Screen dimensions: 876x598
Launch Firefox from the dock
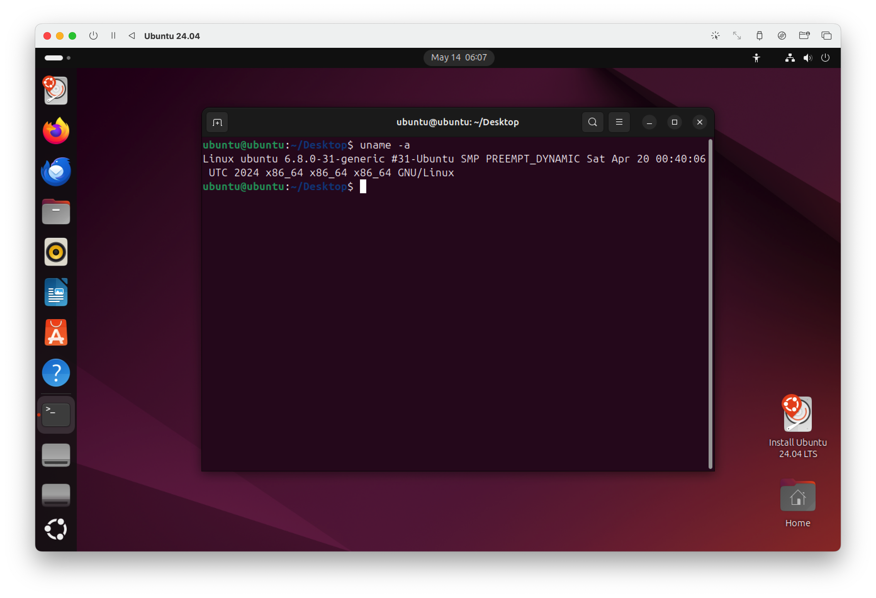[56, 131]
